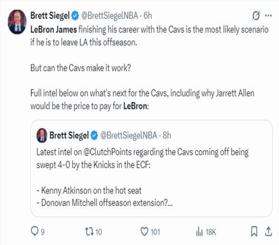This screenshot has height=245, width=279.
Task: Expand the quoted tweet about Kenny Atkinson
Action: [x=151, y=169]
